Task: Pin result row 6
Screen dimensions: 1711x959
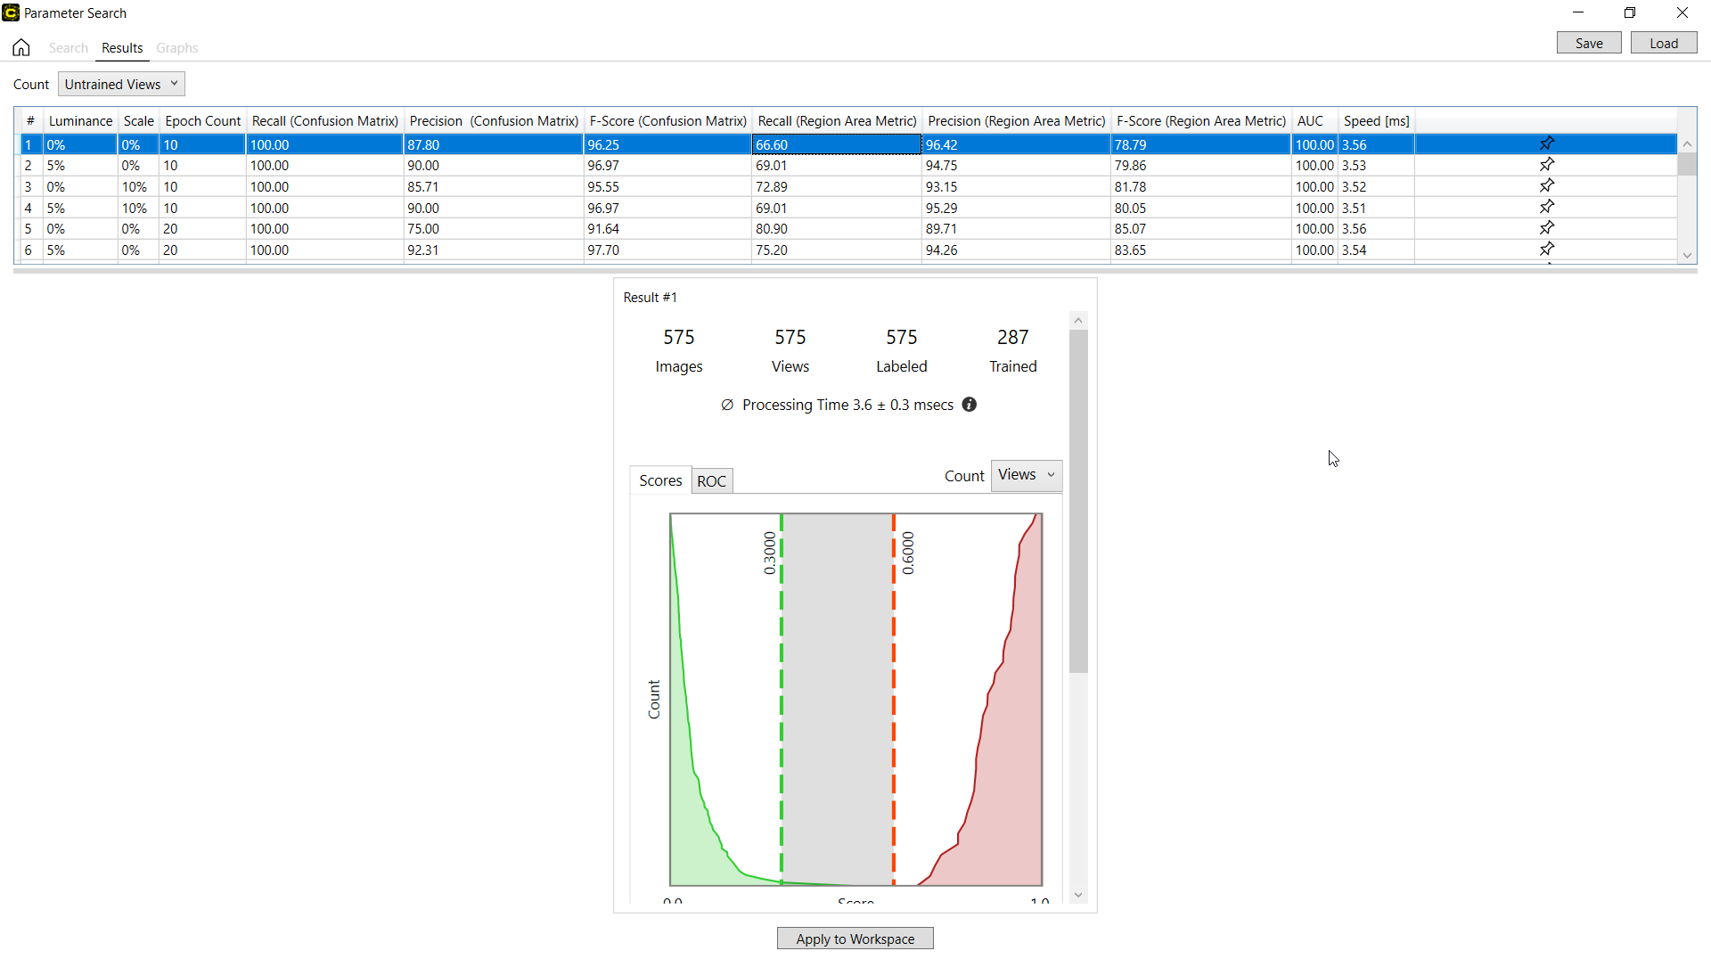Action: [1546, 250]
